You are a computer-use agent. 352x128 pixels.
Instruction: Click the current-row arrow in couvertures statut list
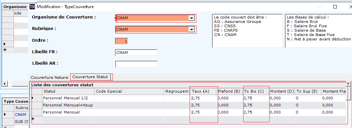[33, 98]
